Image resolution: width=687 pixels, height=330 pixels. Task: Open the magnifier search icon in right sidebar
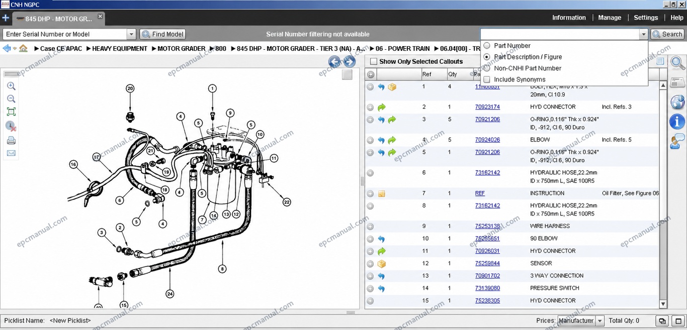click(x=677, y=63)
